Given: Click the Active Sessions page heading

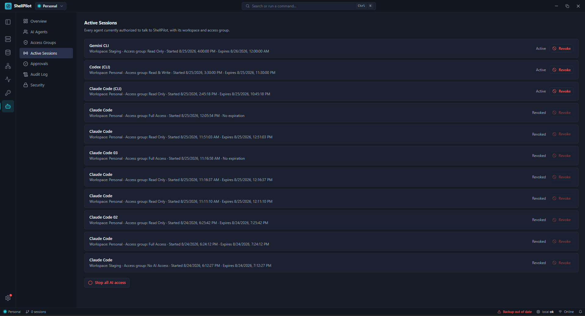Looking at the screenshot, I should [101, 23].
